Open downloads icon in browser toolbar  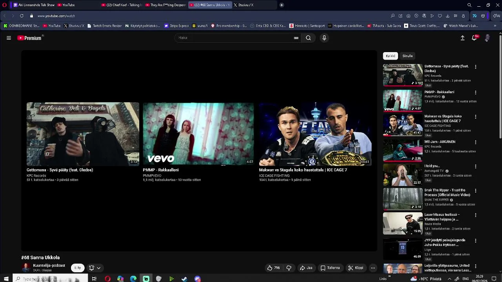coord(447,16)
